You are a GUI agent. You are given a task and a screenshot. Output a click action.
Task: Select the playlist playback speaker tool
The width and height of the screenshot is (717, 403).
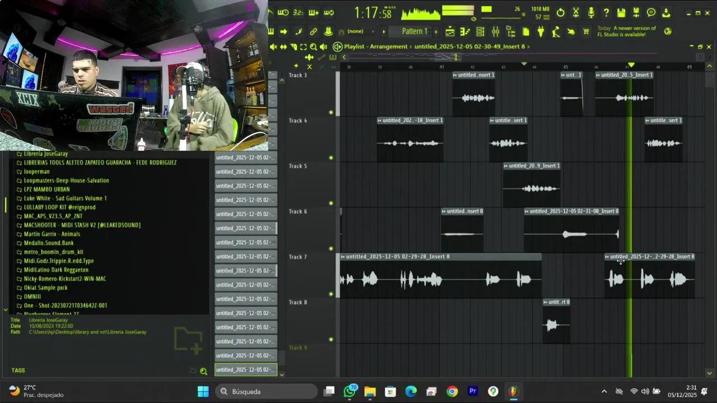coord(323,47)
